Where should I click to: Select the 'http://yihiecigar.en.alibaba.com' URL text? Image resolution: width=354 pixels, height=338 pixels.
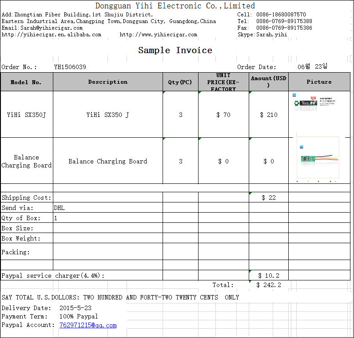tap(52, 35)
